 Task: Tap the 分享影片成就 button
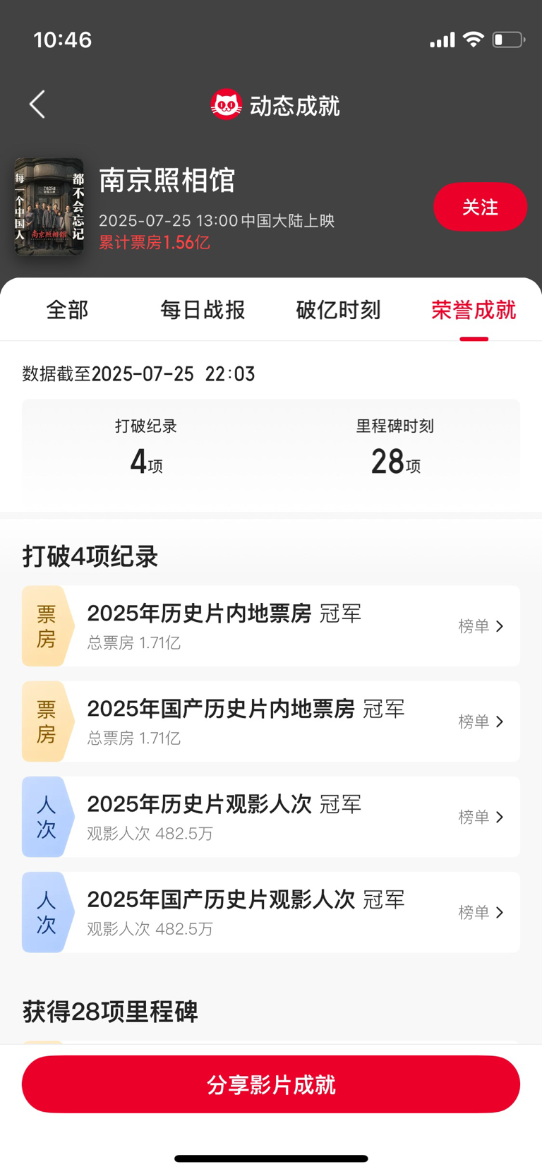click(x=271, y=1084)
